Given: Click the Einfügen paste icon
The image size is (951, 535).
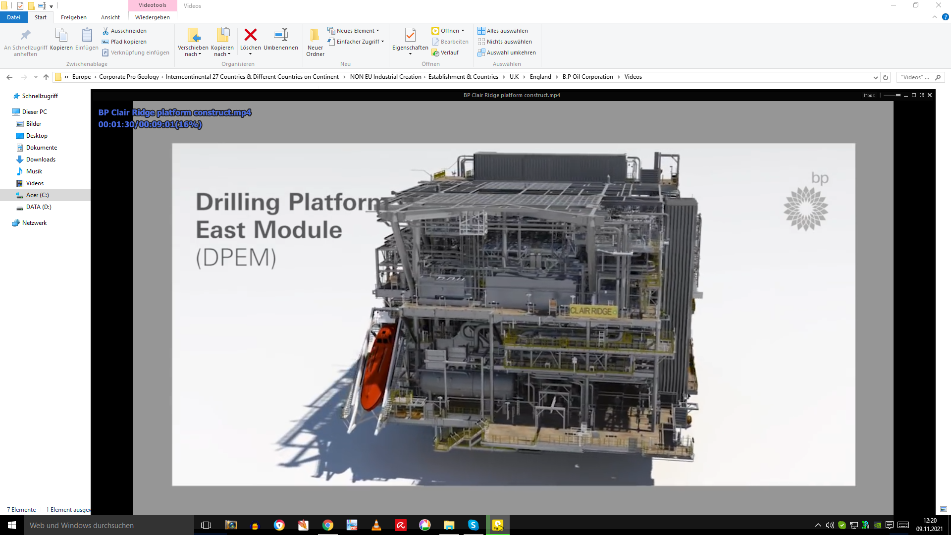Looking at the screenshot, I should 87,35.
